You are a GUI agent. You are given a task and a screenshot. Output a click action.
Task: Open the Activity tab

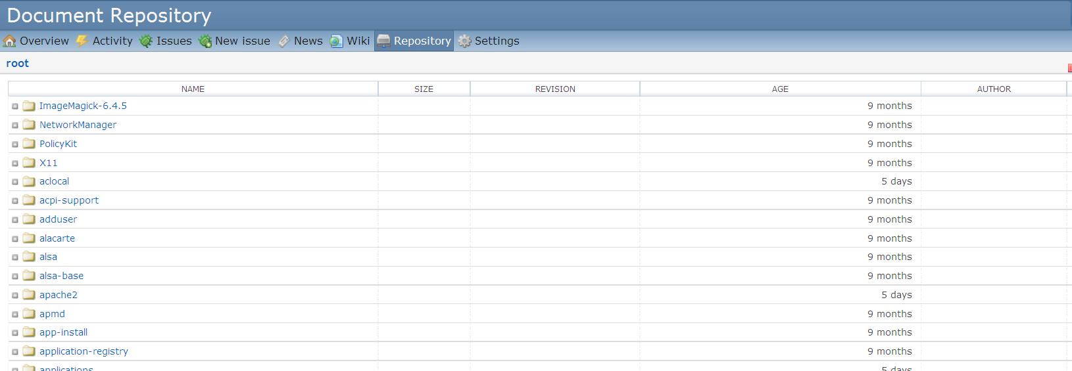(105, 41)
